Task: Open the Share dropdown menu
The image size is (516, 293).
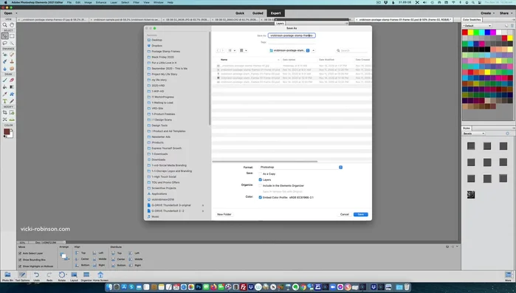Action: tap(506, 13)
